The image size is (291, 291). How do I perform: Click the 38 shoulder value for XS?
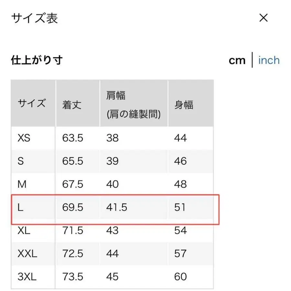tap(113, 138)
